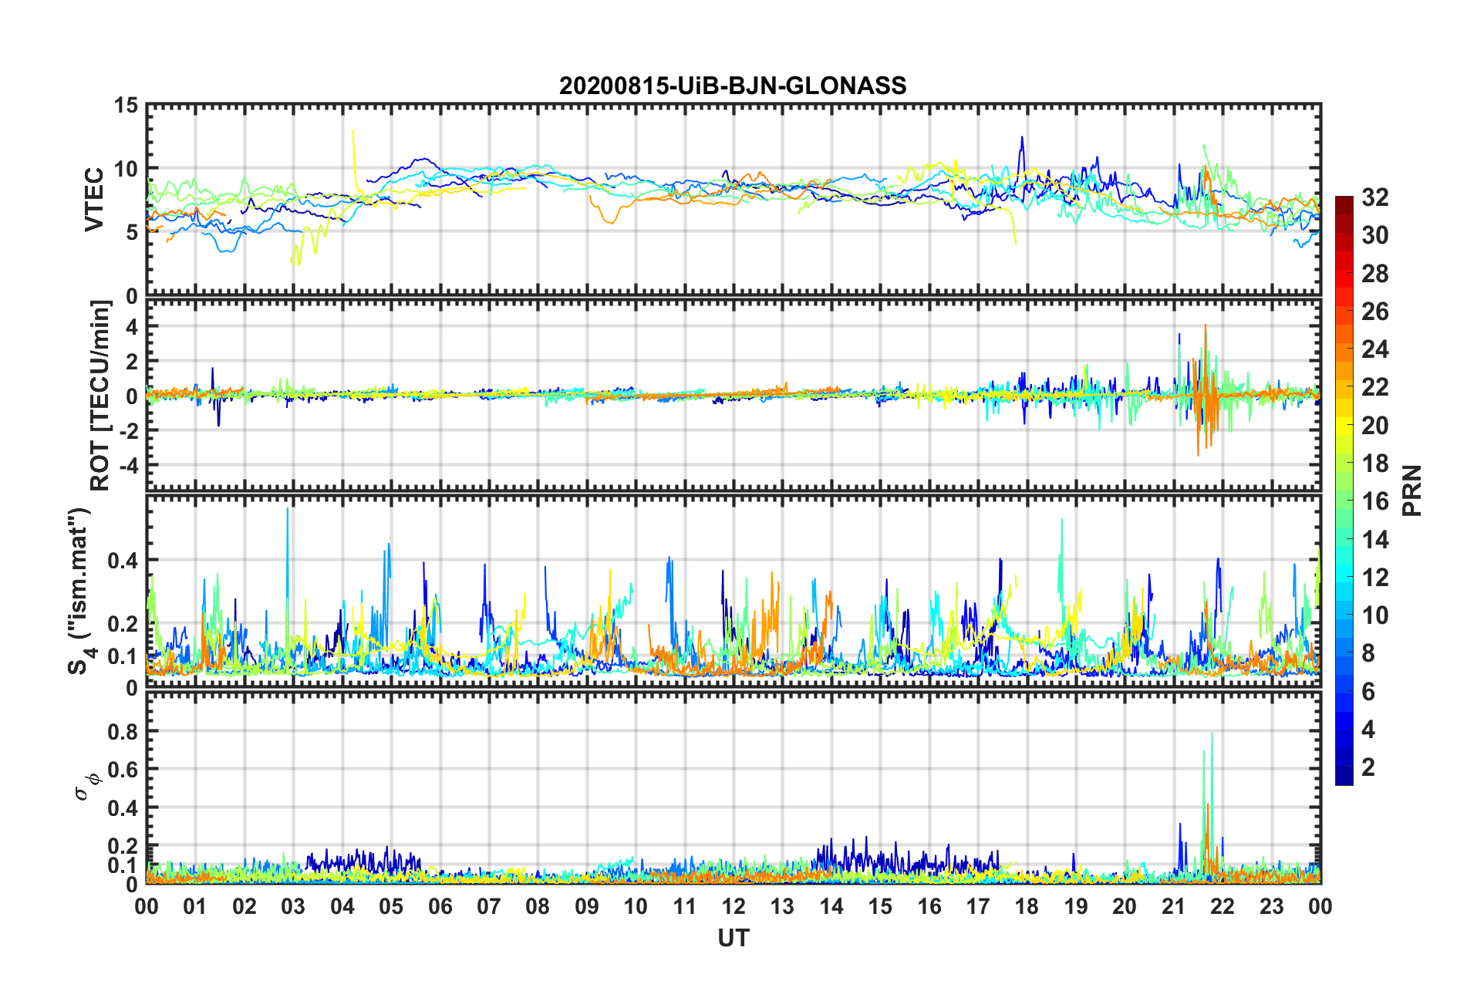The height and width of the screenshot is (981, 1467).
Task: Click x-axis hour label 15
Action: (880, 906)
